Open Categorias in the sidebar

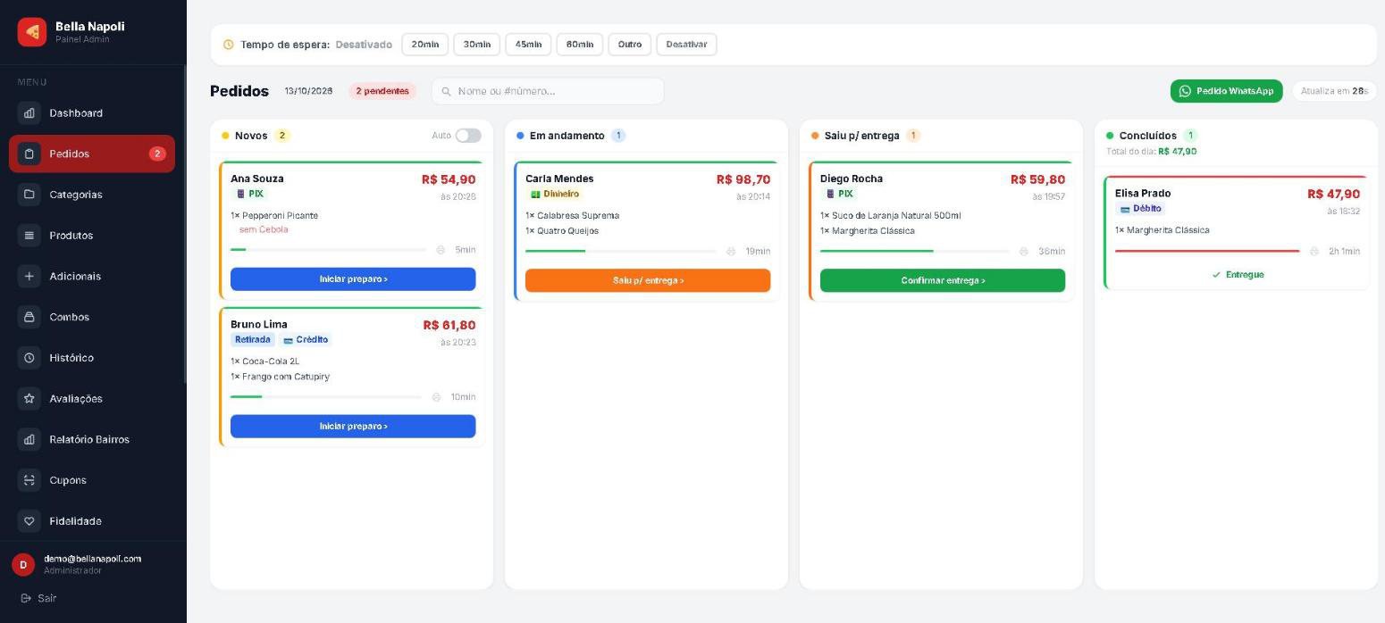92,195
